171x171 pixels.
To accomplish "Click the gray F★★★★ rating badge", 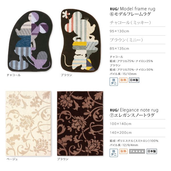I will (137, 151).
